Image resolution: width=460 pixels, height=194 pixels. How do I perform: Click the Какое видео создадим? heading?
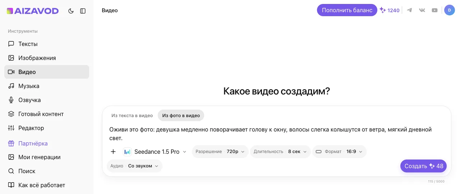point(277,91)
